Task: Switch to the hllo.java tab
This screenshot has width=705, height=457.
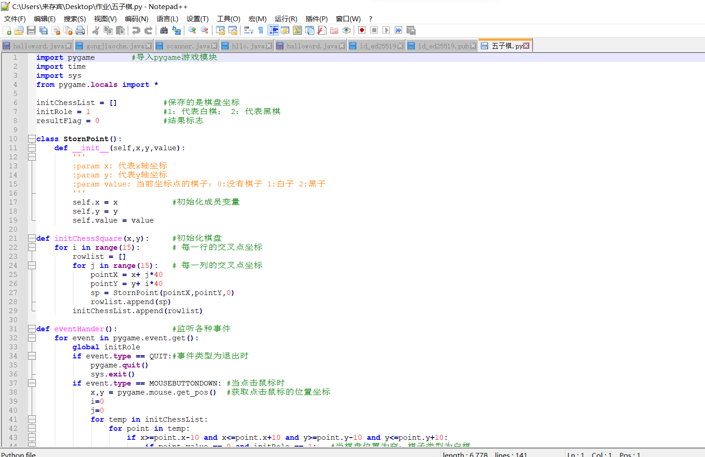Action: click(248, 46)
